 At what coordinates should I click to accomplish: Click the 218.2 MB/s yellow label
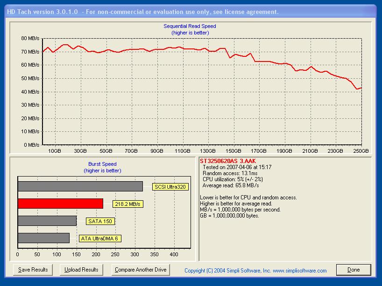pos(128,204)
